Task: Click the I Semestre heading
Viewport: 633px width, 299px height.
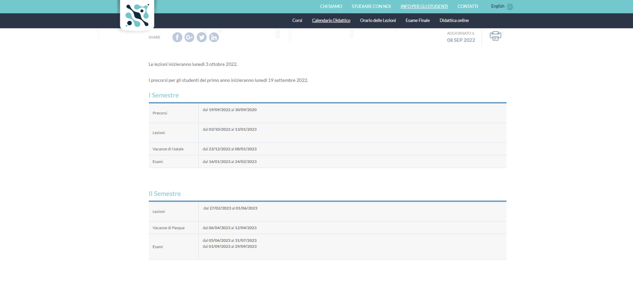Action: [x=164, y=95]
